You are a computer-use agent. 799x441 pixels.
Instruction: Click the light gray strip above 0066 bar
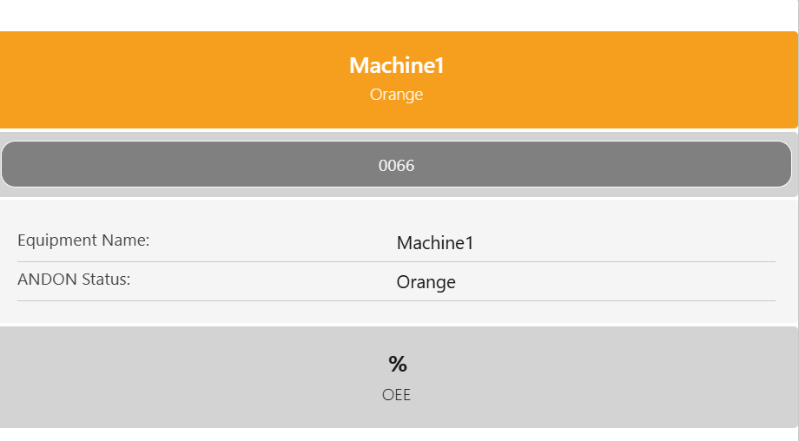396,135
